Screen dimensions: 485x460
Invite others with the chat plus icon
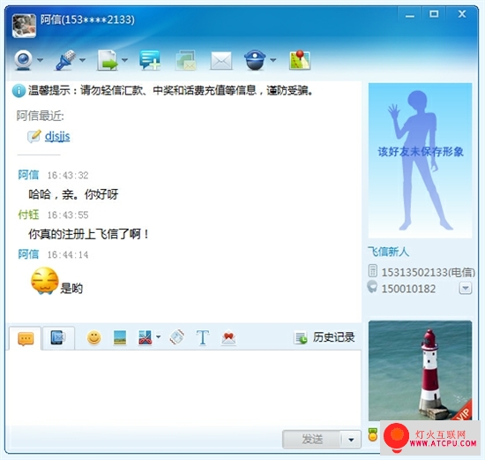click(x=150, y=60)
